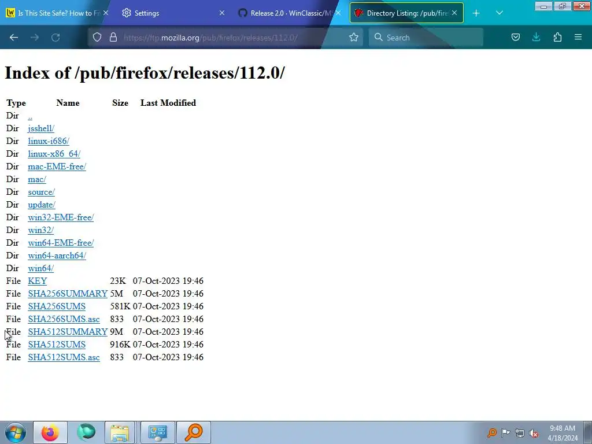Open the mac-EME-free/ directory
The image size is (592, 444).
click(57, 166)
